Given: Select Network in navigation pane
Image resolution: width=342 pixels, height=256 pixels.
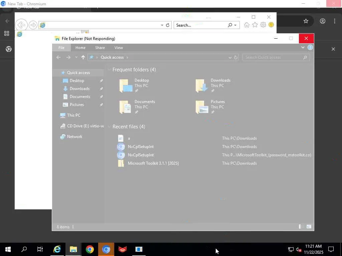Looking at the screenshot, I should click(x=74, y=136).
